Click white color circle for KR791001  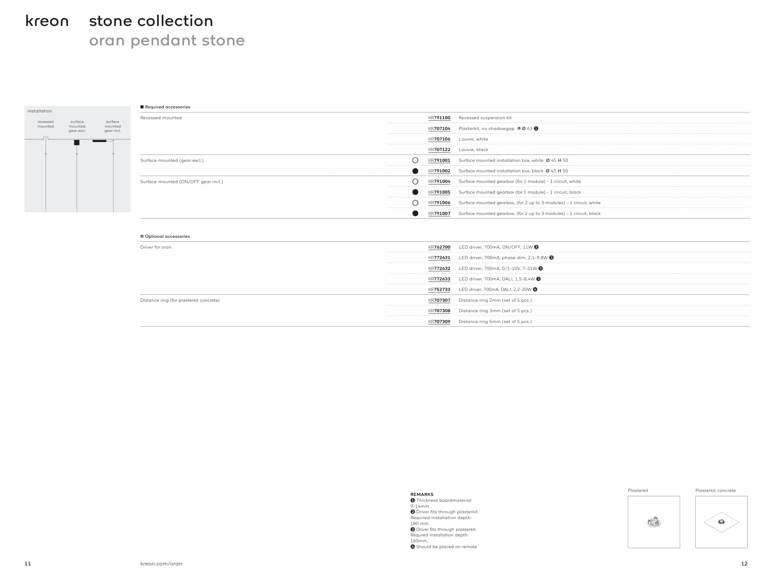coord(415,161)
